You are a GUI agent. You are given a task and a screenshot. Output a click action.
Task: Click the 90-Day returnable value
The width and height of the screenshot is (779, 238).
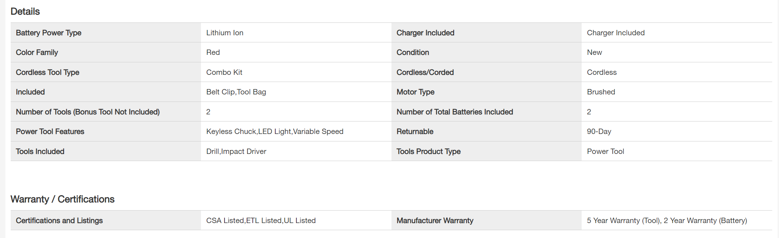click(x=599, y=131)
